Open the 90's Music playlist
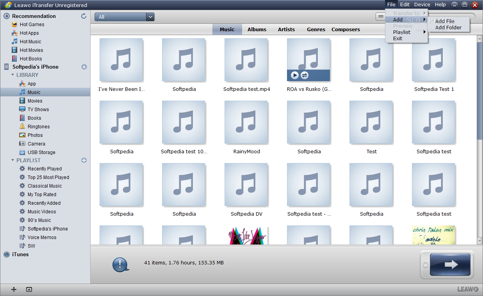 click(39, 220)
